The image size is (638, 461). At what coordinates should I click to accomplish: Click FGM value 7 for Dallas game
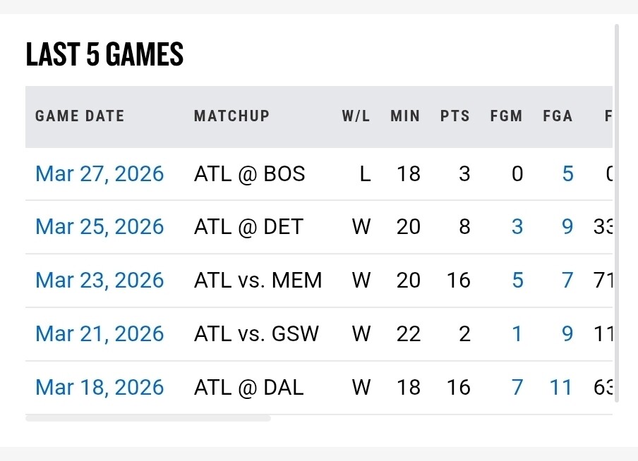[x=517, y=387]
